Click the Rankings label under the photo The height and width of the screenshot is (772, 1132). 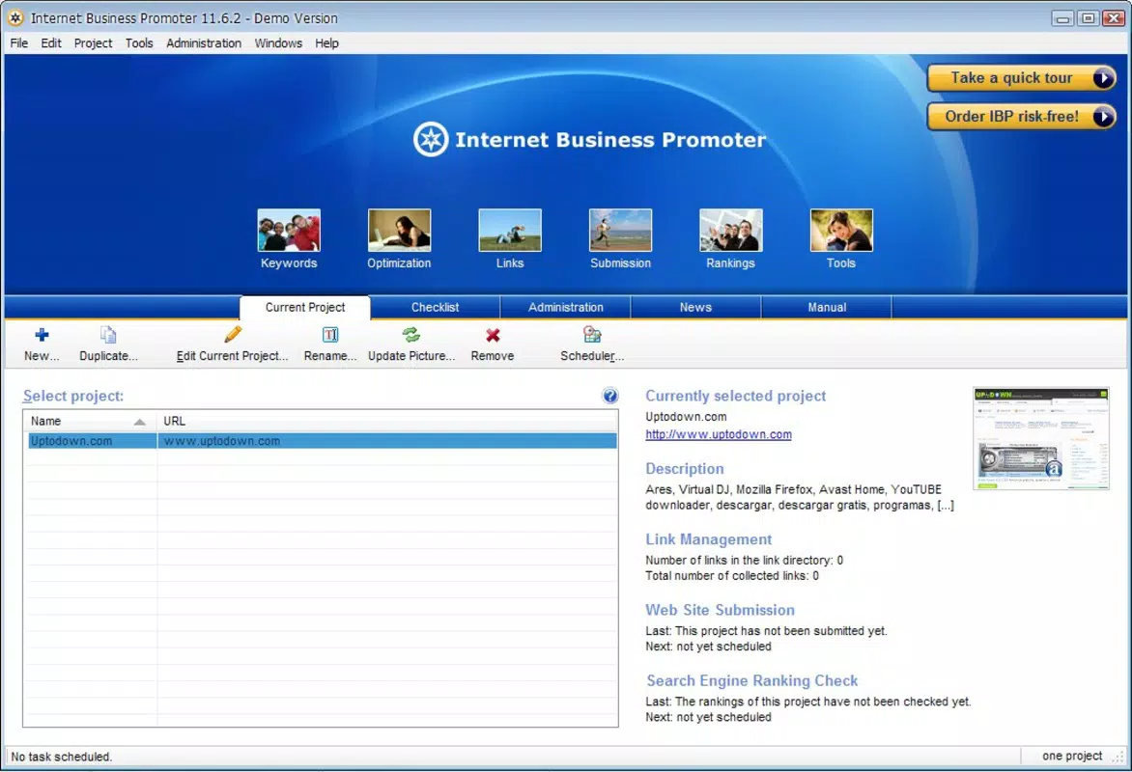[730, 263]
